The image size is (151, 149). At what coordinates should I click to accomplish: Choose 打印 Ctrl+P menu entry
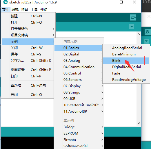tap(28, 76)
